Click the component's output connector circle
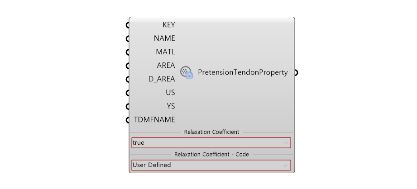Viewport: 417px width, 189px height. (296, 72)
